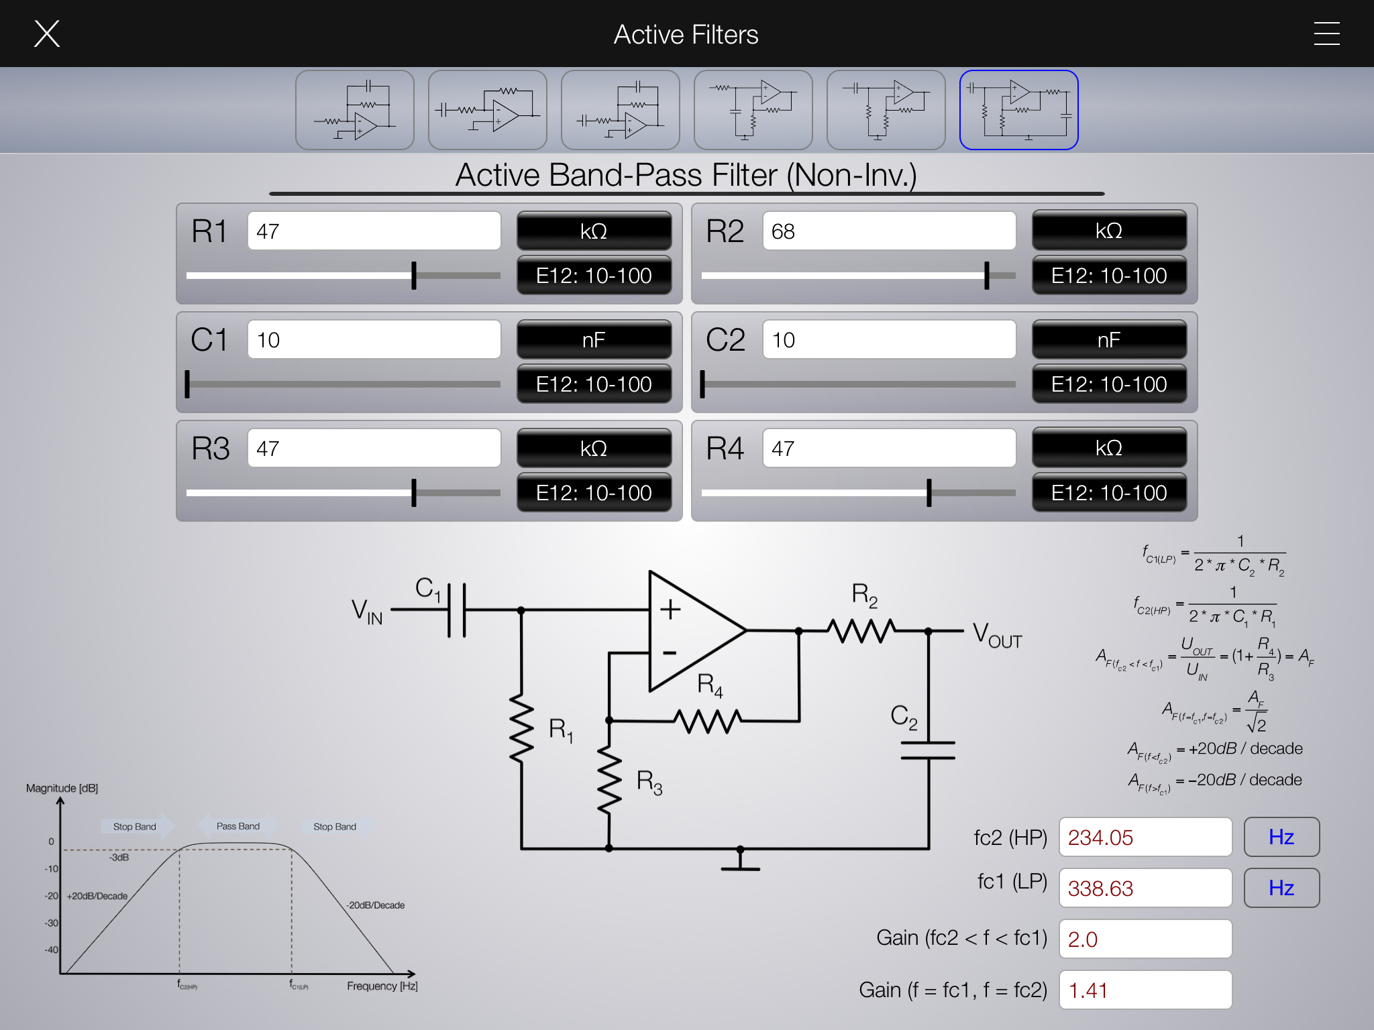Select the inverting low-pass filter circuit thumbnail
The width and height of the screenshot is (1374, 1030).
click(354, 110)
